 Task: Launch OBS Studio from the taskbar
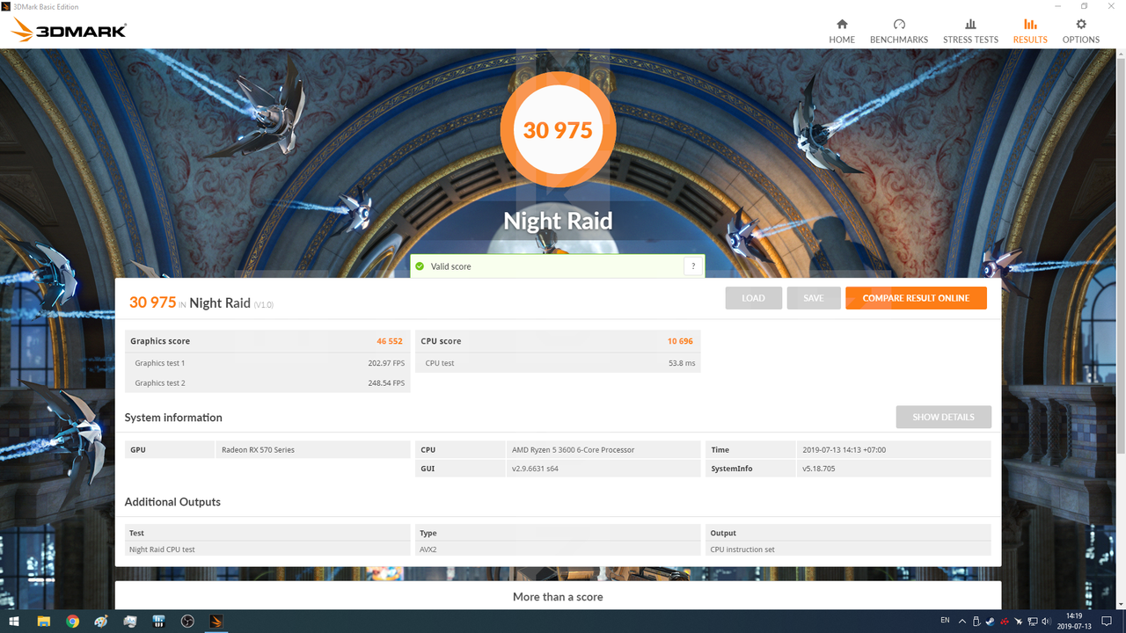pos(187,622)
